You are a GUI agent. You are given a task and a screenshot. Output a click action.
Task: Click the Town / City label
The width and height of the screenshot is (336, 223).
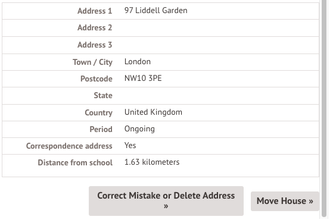pos(92,62)
